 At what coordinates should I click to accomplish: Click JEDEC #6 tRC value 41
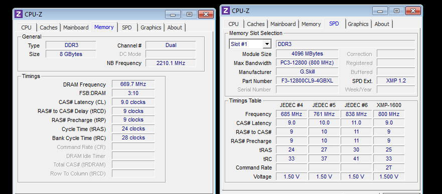click(356, 158)
